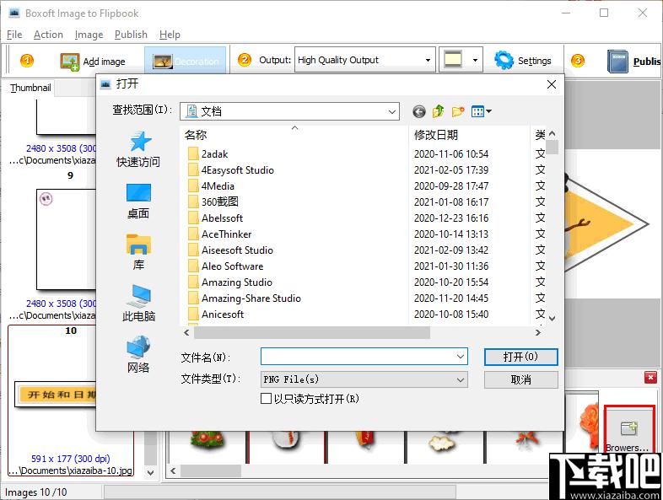Close the decoration panel with red X
Screen dimensions: 663x500
tap(650, 377)
